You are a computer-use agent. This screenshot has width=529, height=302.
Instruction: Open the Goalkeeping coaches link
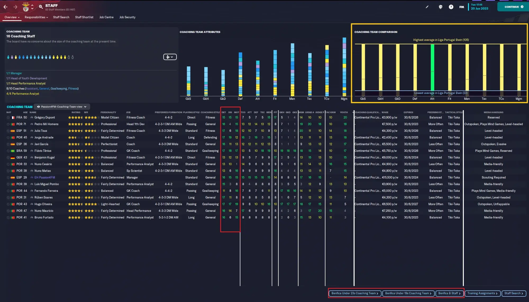tap(59, 89)
